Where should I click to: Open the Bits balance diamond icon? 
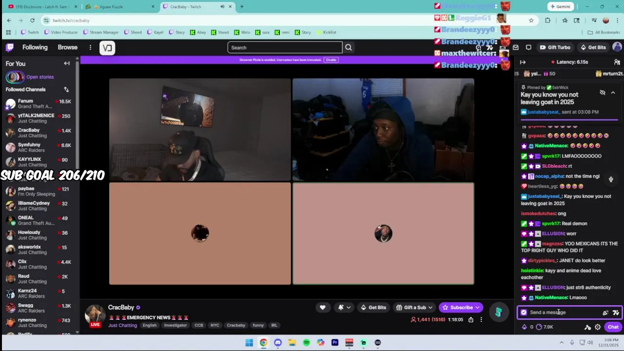coord(525,327)
